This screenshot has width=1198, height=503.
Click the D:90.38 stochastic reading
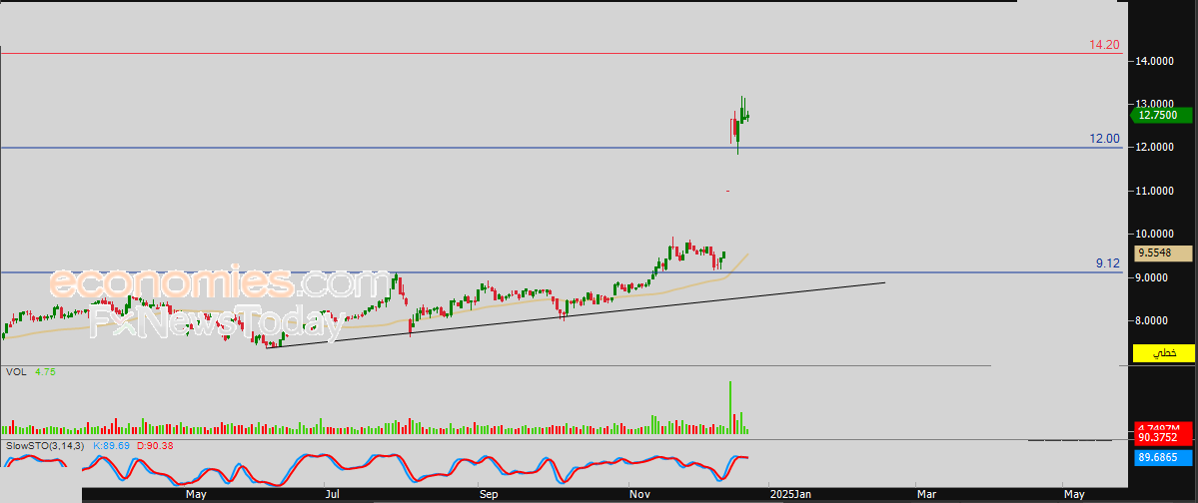[x=153, y=445]
